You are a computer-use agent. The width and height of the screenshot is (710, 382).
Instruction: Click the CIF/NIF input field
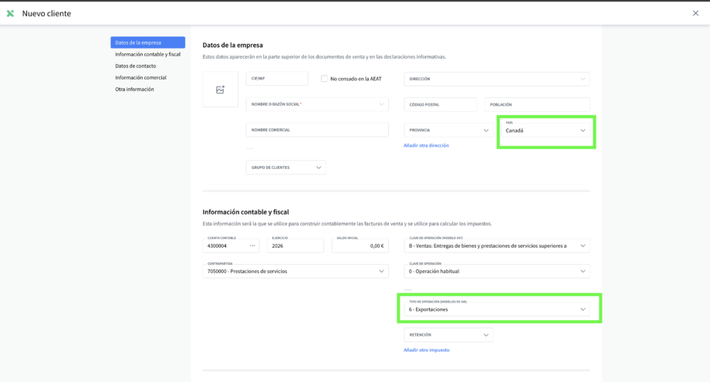[276, 79]
